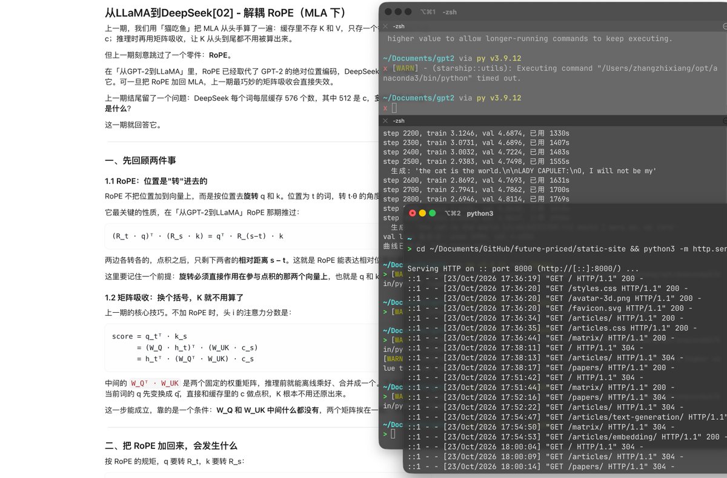Click the paragraph '这一期就回答它。'
The image size is (727, 478).
[x=133, y=125]
